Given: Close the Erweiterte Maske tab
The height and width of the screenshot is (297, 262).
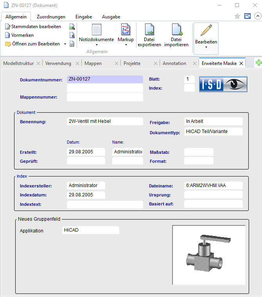Looking at the screenshot, I should tap(241, 63).
